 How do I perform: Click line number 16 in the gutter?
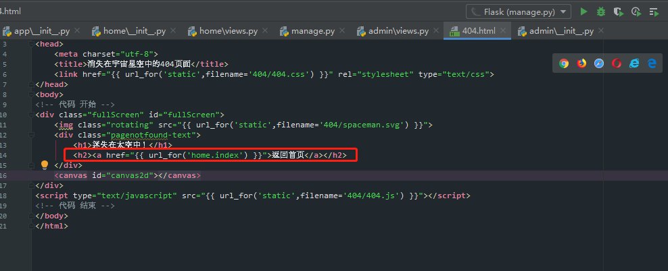tap(3, 175)
